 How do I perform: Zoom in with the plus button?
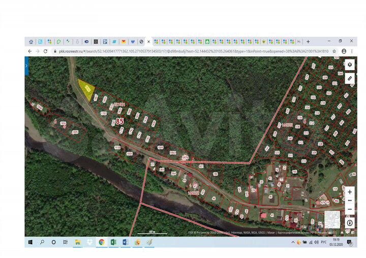point(349,192)
